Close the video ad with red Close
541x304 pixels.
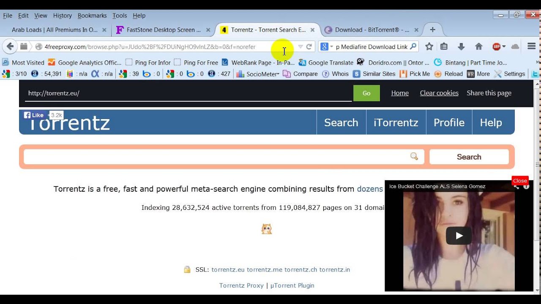tap(520, 181)
